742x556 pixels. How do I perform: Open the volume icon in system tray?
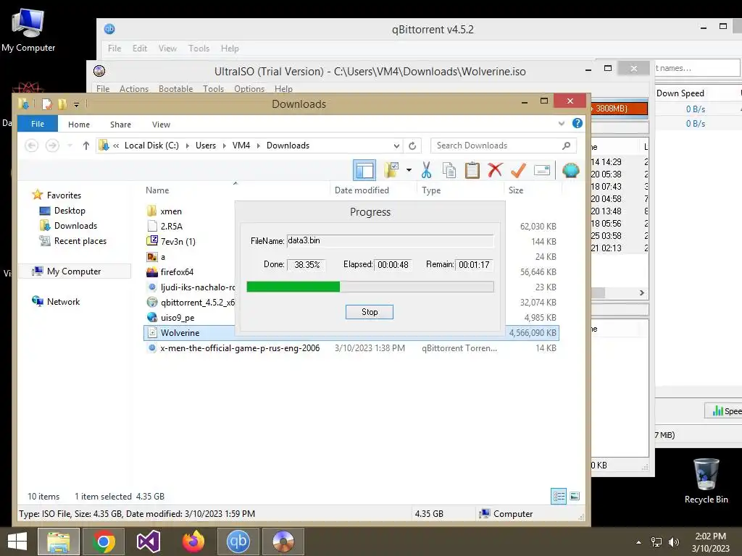tap(673, 542)
